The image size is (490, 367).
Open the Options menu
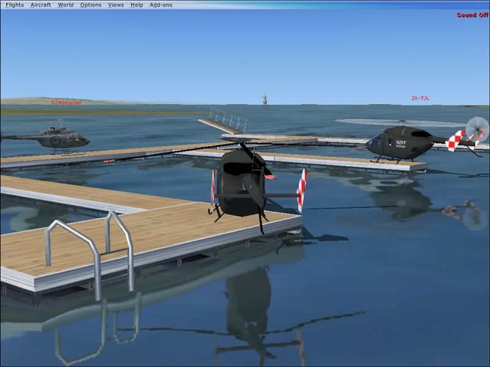[x=91, y=5]
